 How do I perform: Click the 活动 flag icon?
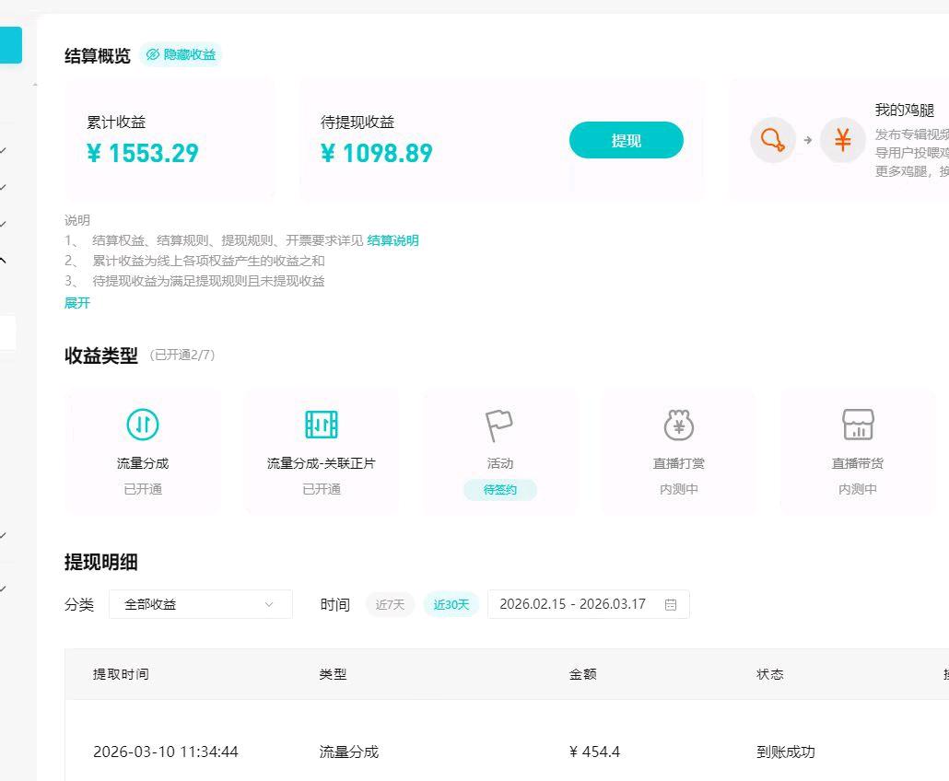499,423
